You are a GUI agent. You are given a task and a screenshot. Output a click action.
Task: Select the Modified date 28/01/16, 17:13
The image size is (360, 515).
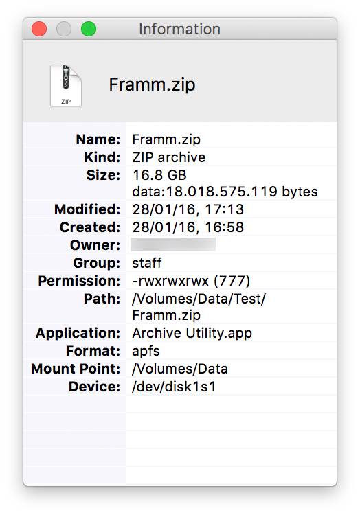[188, 209]
